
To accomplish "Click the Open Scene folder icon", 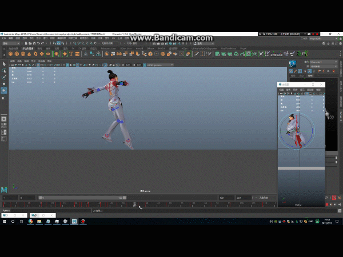I will [30, 43].
